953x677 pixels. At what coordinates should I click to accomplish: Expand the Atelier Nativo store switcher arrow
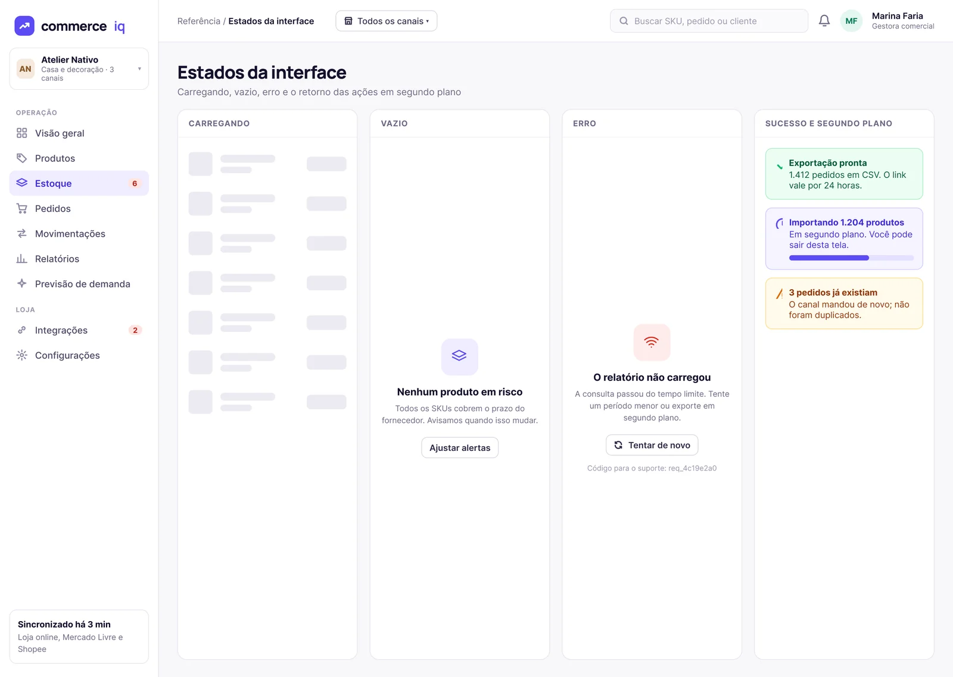[139, 69]
